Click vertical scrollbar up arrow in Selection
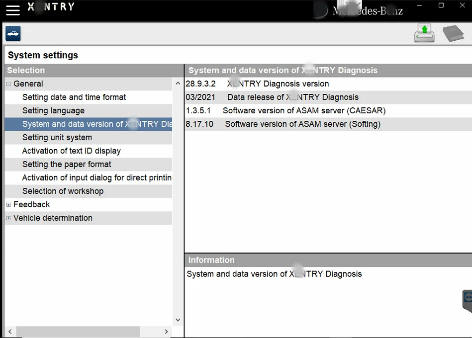Viewport: 472px width, 338px height. coord(178,84)
